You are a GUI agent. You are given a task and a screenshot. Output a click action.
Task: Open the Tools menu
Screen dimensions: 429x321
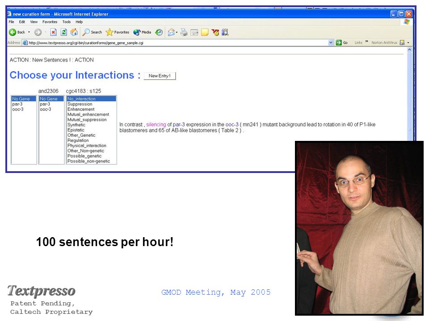pos(67,22)
